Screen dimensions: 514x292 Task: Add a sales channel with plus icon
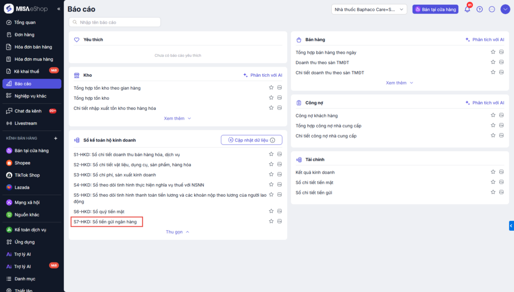[x=56, y=138]
